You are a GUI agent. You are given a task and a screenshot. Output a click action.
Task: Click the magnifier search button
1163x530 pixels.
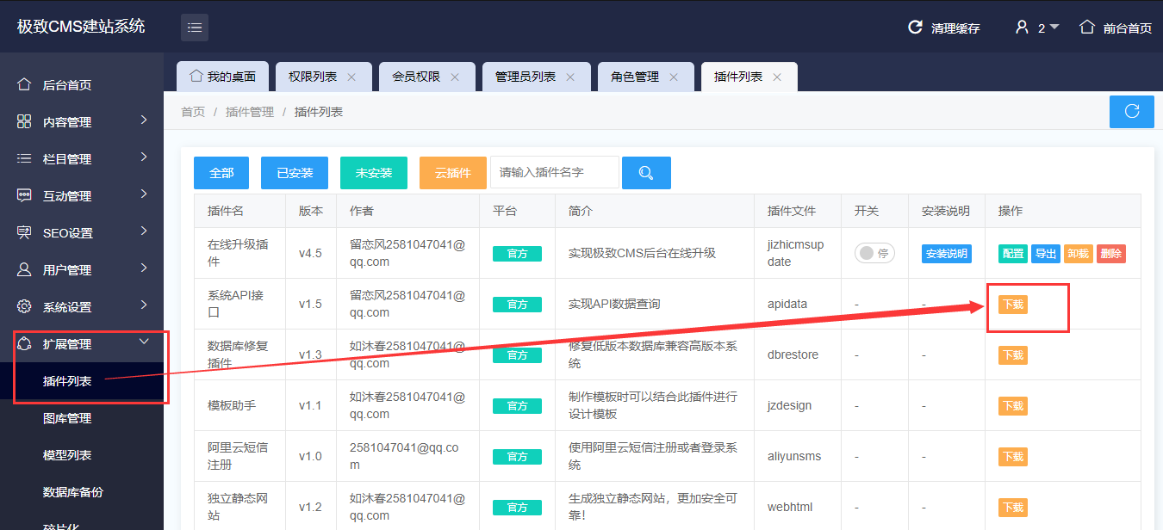tap(646, 173)
